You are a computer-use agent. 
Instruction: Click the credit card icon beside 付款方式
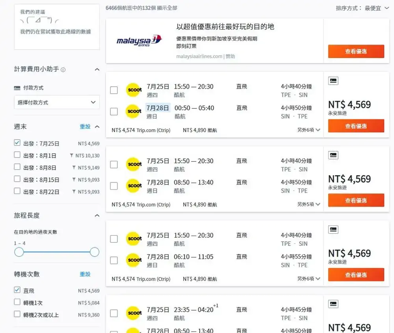point(17,88)
